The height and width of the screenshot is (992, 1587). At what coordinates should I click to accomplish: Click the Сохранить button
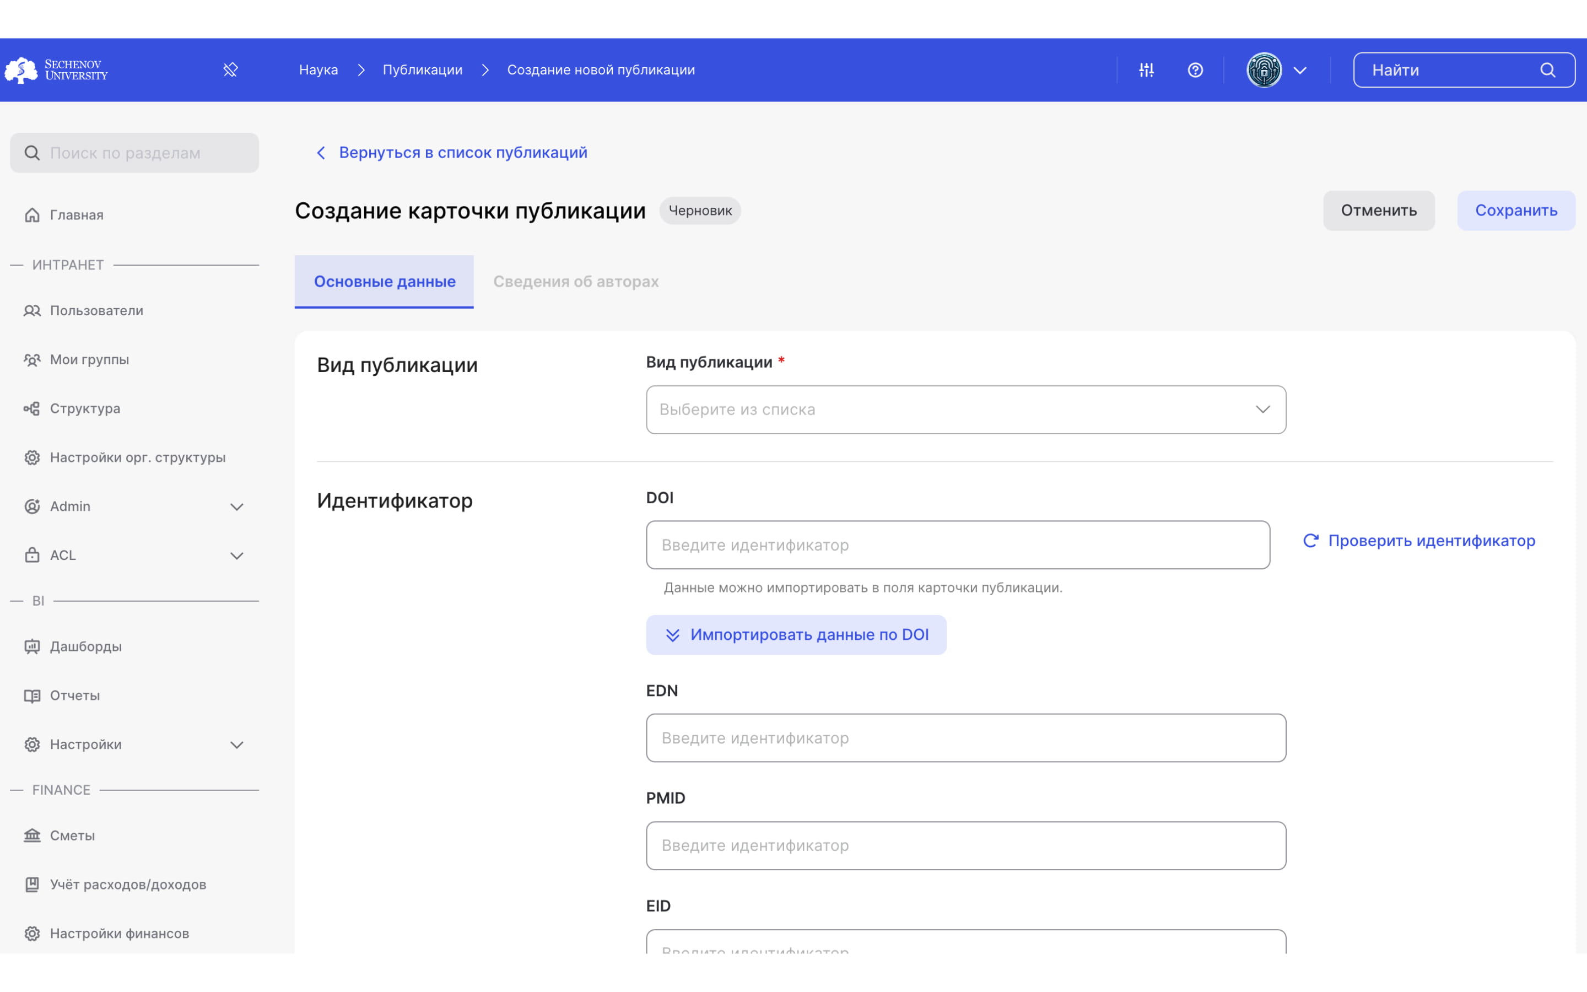1516,211
